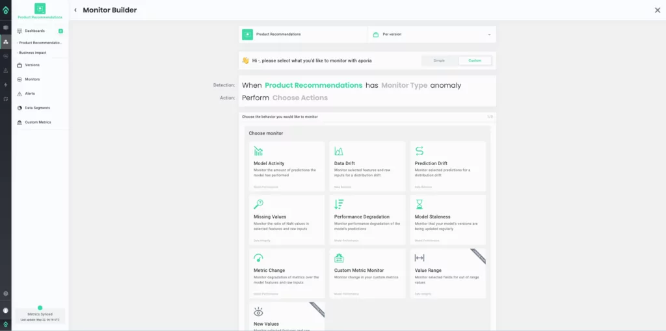666x331 pixels.
Task: Click the Product Recommendations model icon in sidebar
Action: tap(40, 8)
